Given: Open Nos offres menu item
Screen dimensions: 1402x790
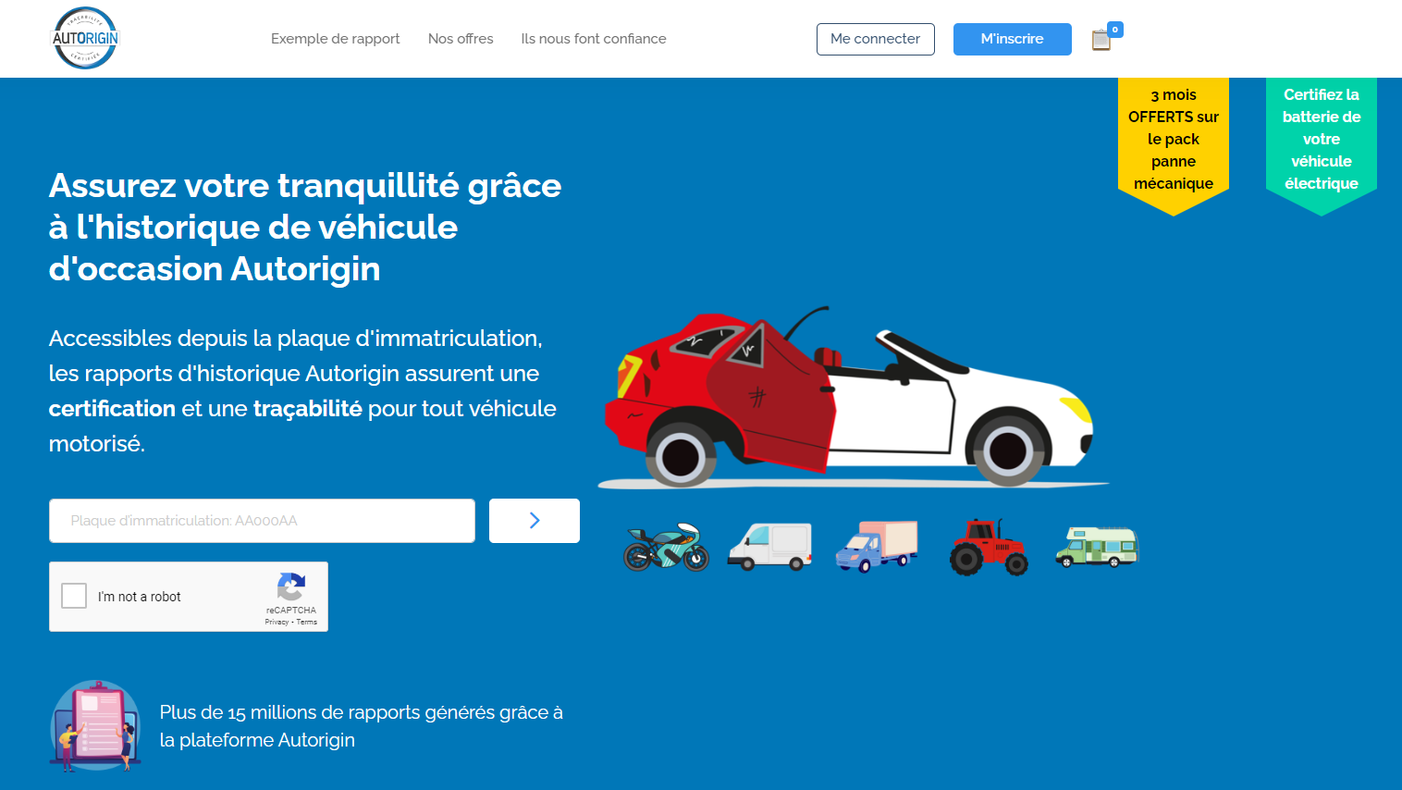Looking at the screenshot, I should [461, 39].
